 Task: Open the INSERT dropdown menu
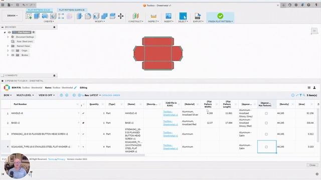[169, 21]
